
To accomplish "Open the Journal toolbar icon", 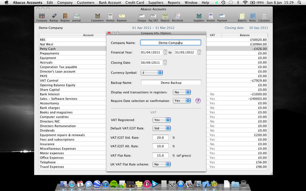I will point(76,17).
